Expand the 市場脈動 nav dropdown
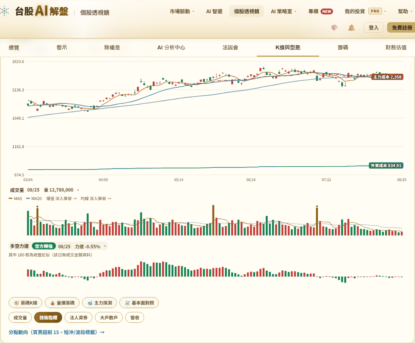The width and height of the screenshot is (415, 343). click(x=182, y=11)
